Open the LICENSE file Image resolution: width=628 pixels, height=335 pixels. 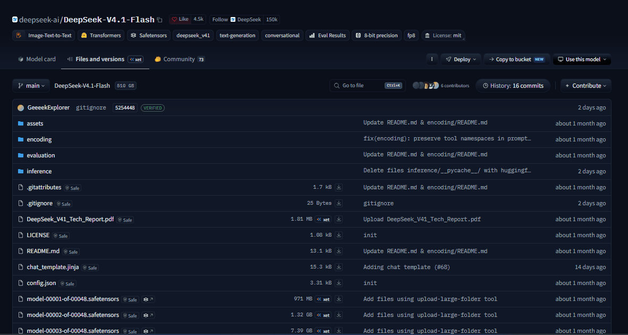(38, 235)
